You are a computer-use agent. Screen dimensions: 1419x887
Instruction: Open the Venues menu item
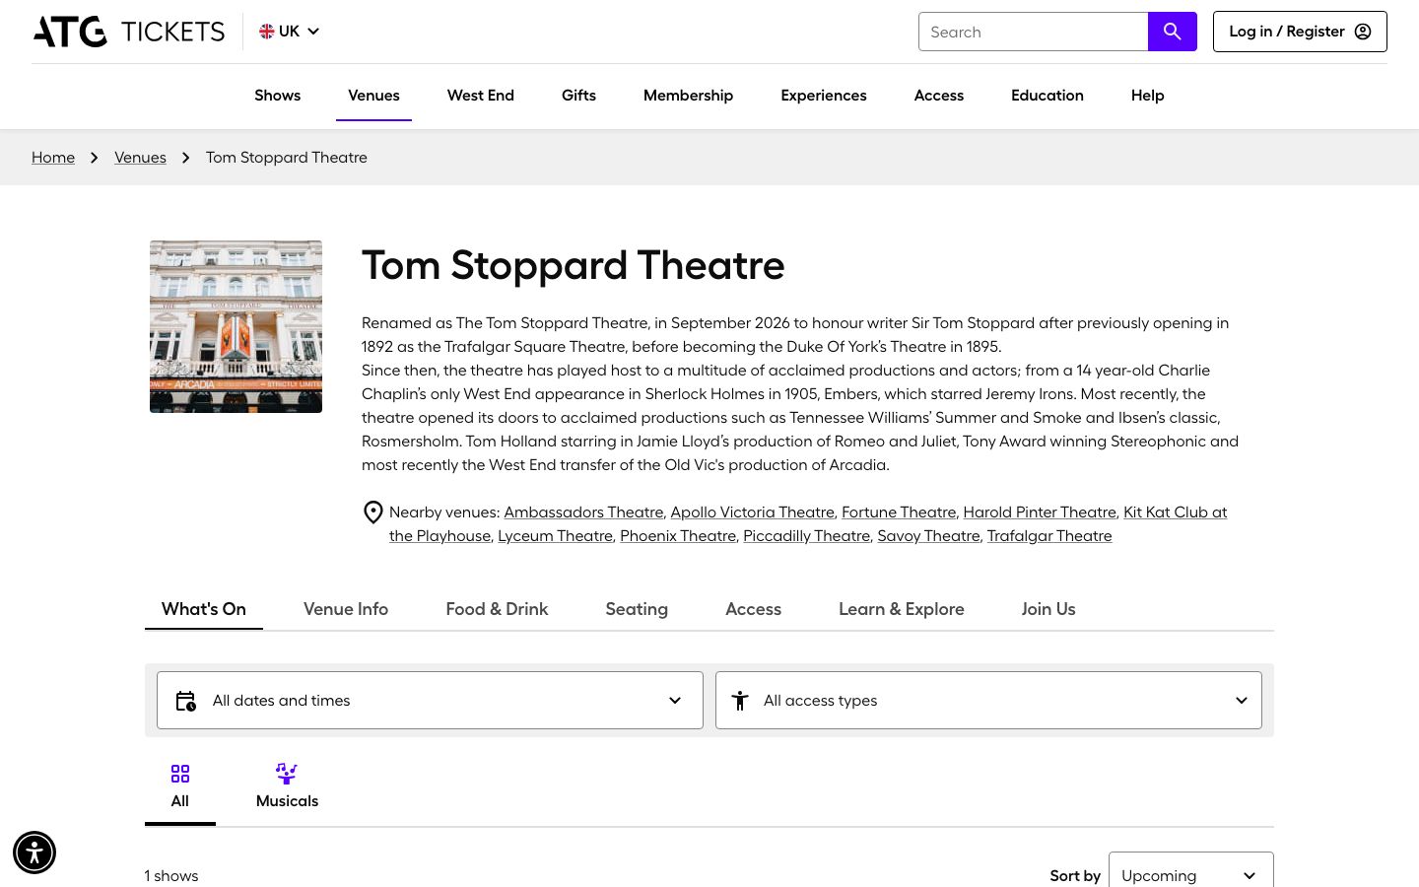click(373, 96)
